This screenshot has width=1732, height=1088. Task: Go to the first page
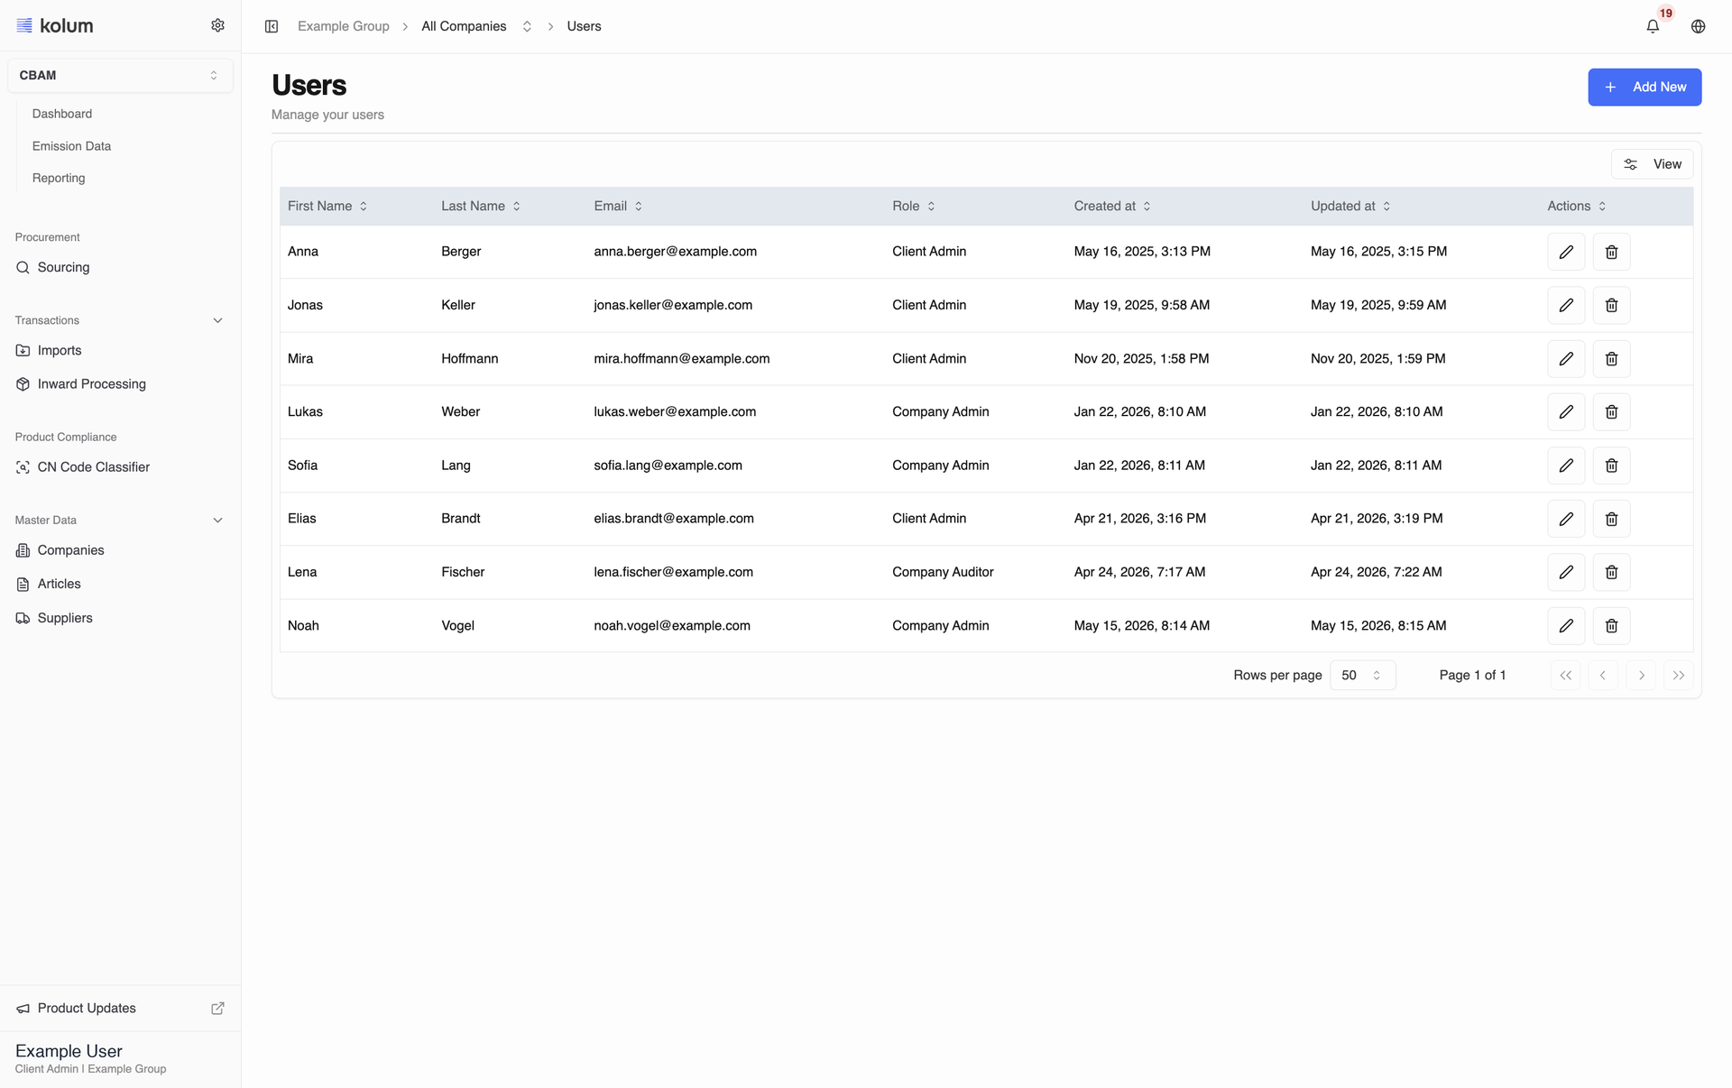tap(1565, 675)
